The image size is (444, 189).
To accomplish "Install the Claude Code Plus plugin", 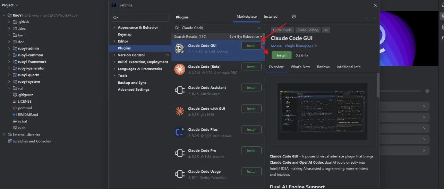I will (x=251, y=129).
